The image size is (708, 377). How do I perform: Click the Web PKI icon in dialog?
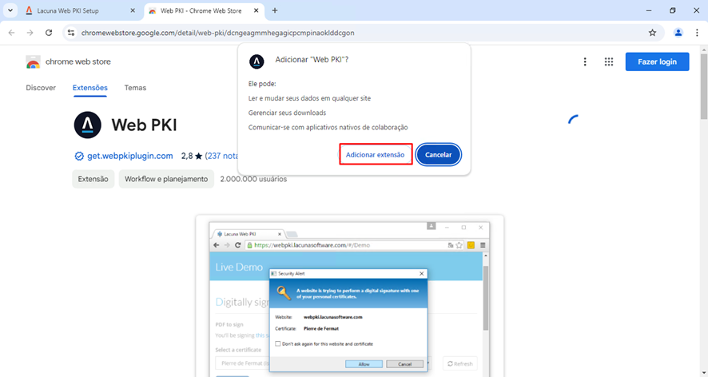[257, 62]
